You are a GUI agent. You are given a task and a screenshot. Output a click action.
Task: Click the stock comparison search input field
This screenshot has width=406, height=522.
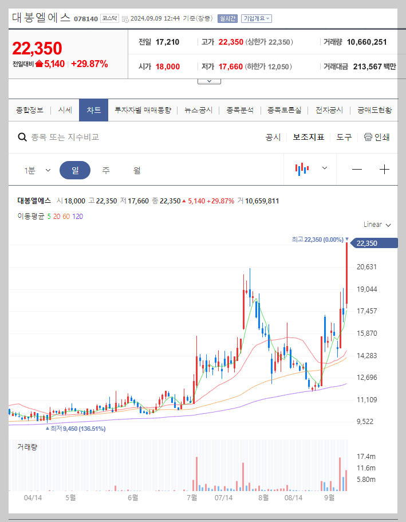[86, 136]
